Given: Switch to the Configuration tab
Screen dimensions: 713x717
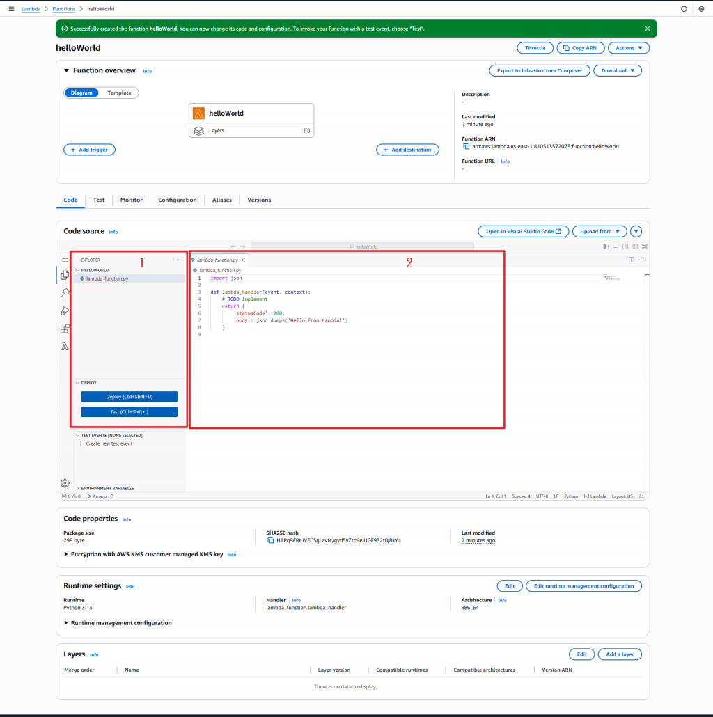Looking at the screenshot, I should tap(178, 200).
